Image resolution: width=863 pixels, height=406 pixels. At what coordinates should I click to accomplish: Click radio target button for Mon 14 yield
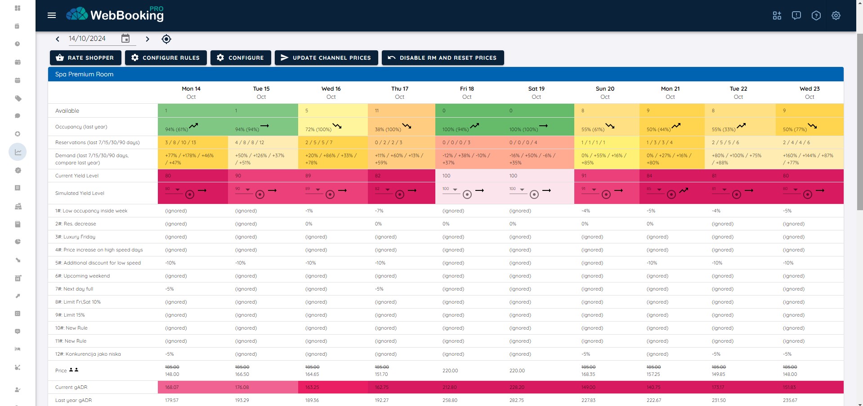[x=190, y=194]
